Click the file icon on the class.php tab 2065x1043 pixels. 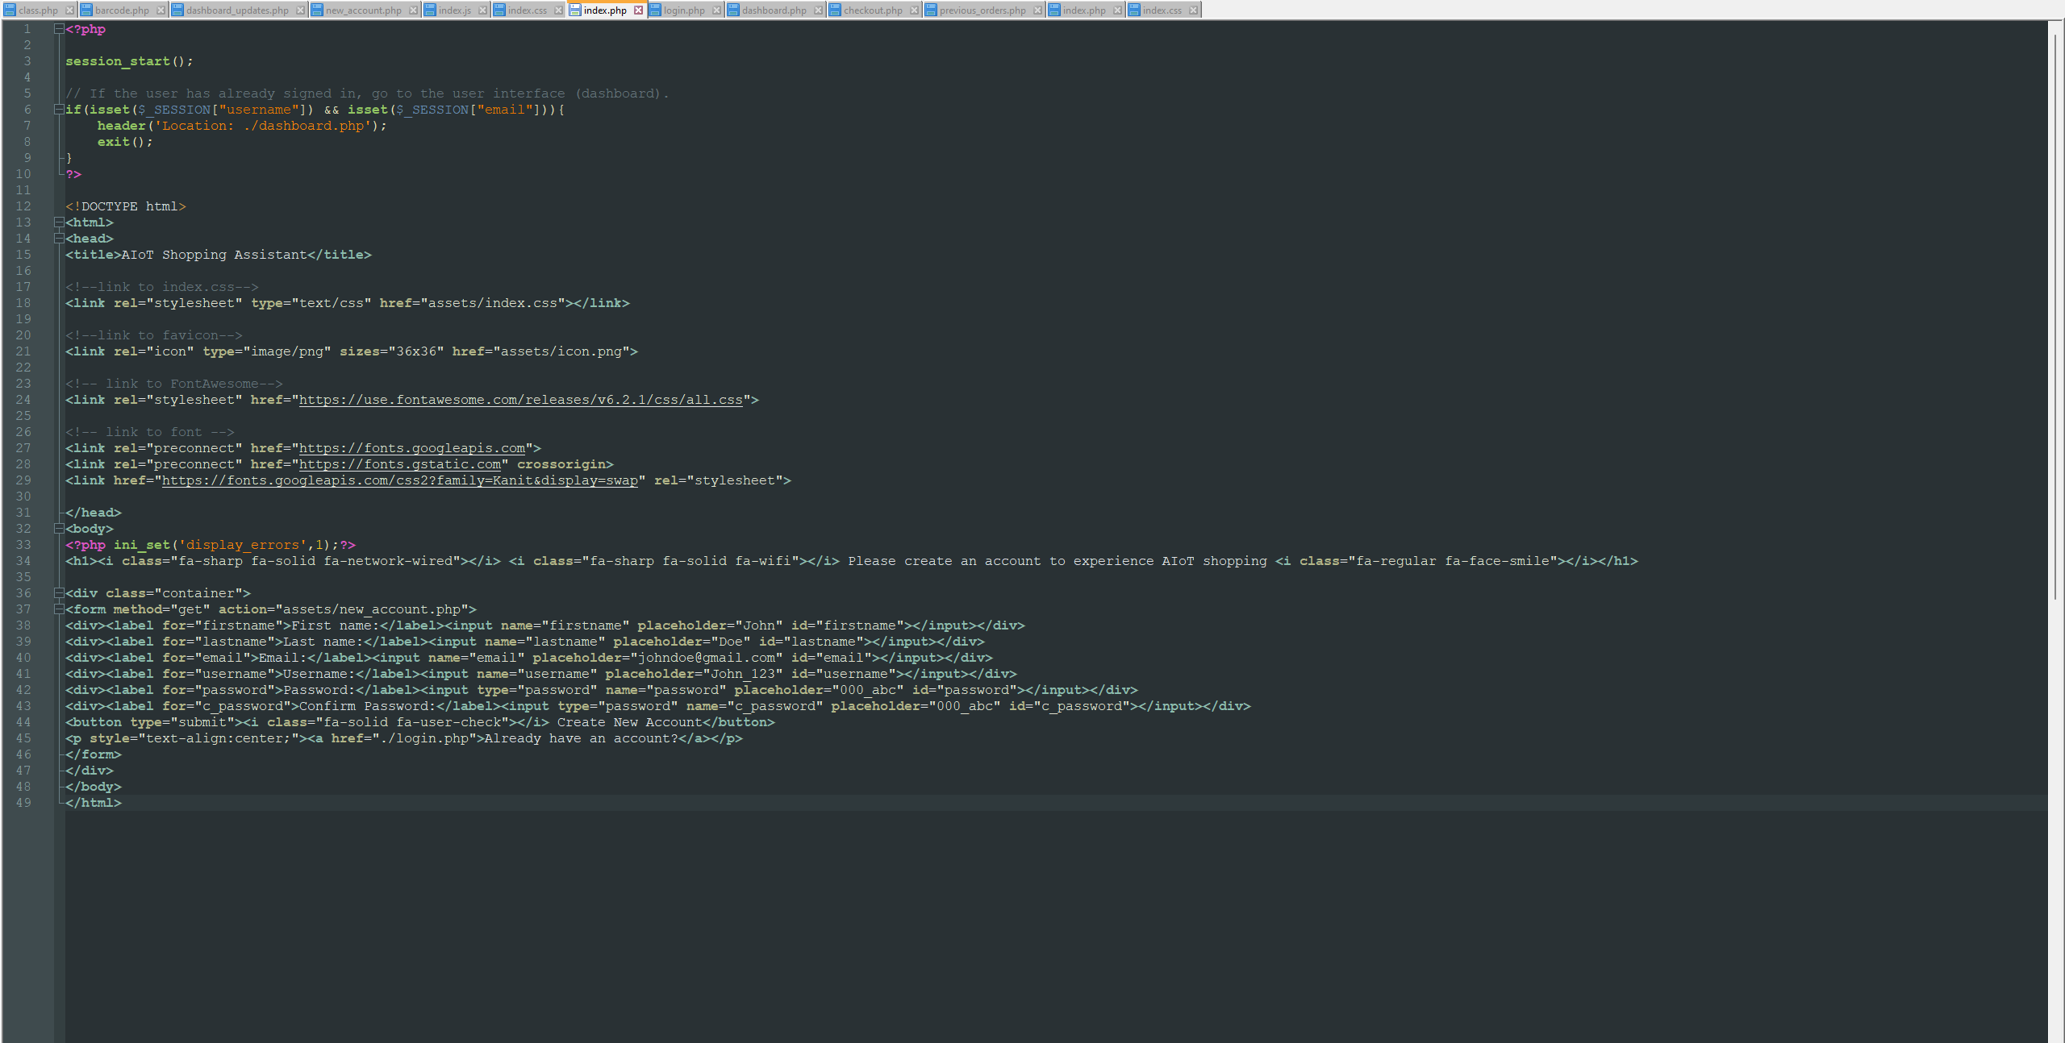pos(11,10)
